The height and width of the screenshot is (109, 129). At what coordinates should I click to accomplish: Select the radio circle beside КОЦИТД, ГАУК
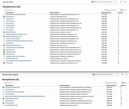[4, 43]
